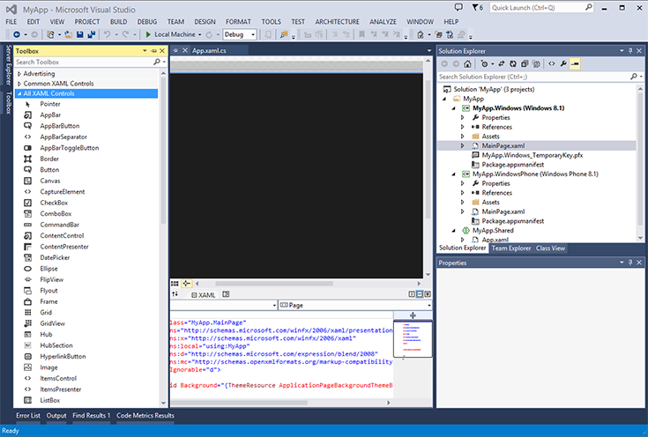This screenshot has width=648, height=437.
Task: Open Local Machine target dropdown arrow
Action: (199, 34)
